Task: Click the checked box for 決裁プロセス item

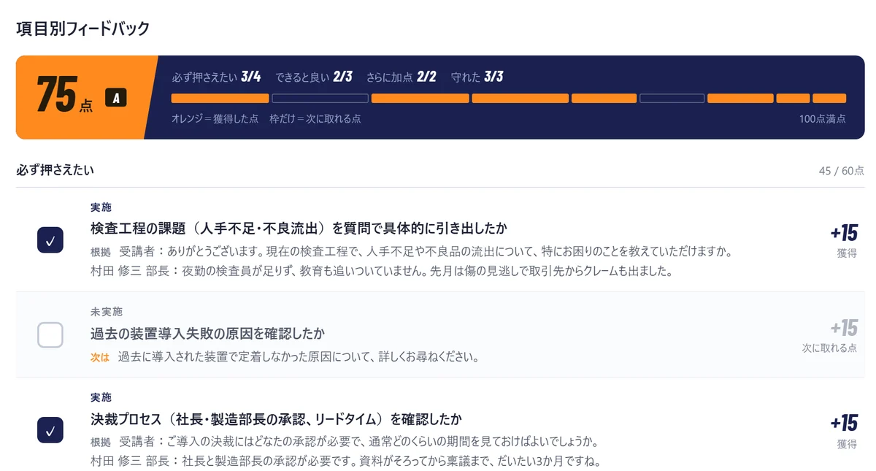Action: point(50,430)
